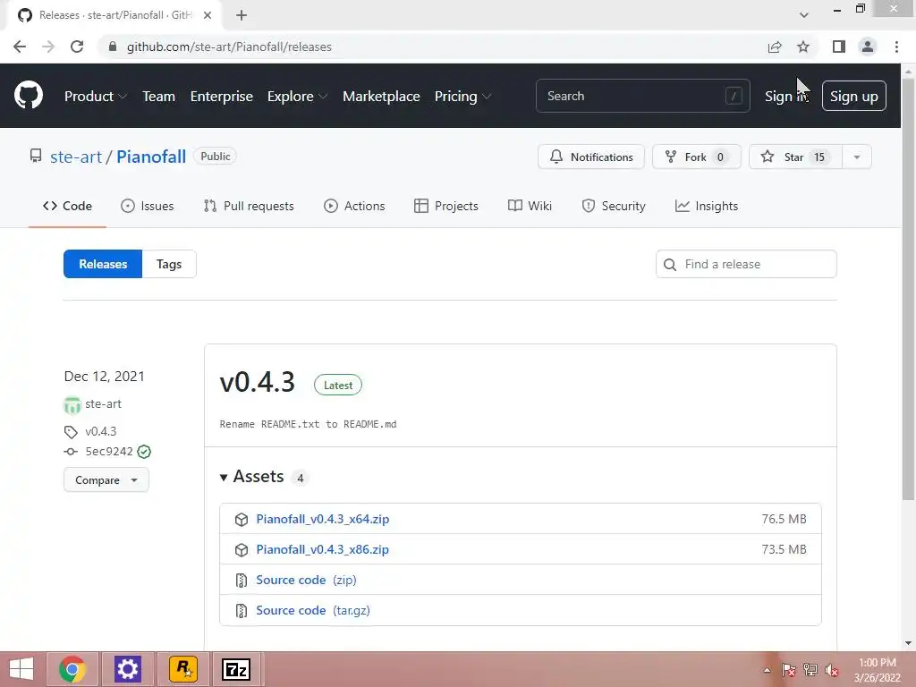Click the share page icon in address bar

pos(775,47)
